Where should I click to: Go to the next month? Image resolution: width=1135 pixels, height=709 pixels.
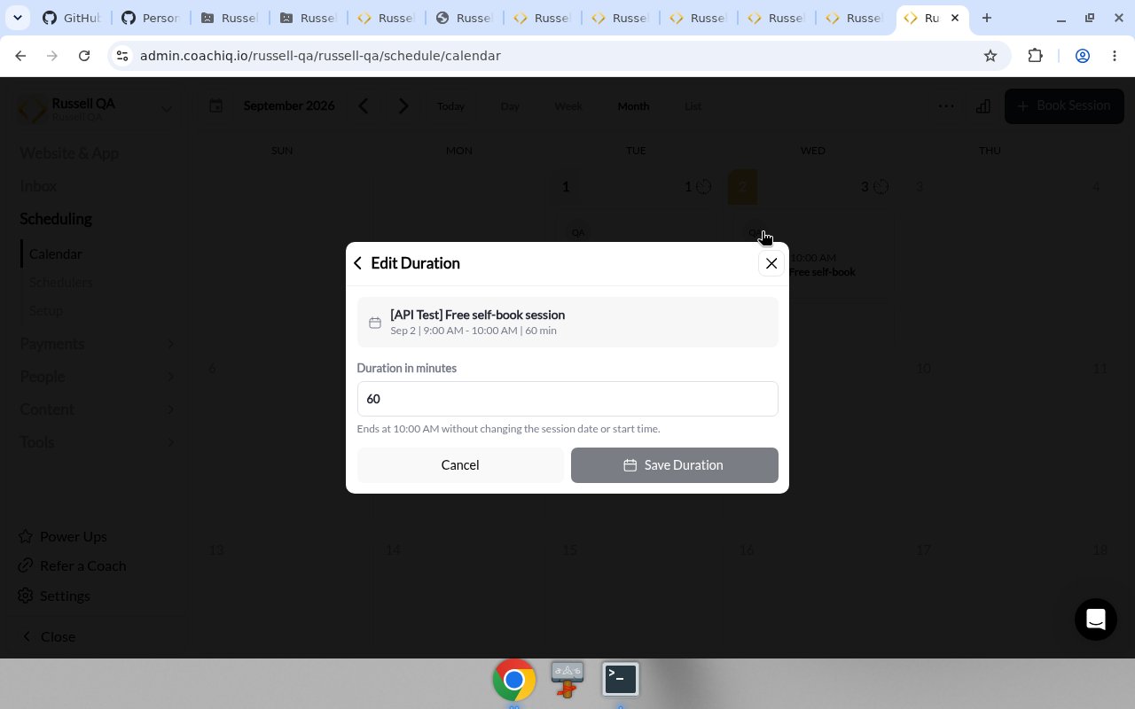[x=403, y=106]
